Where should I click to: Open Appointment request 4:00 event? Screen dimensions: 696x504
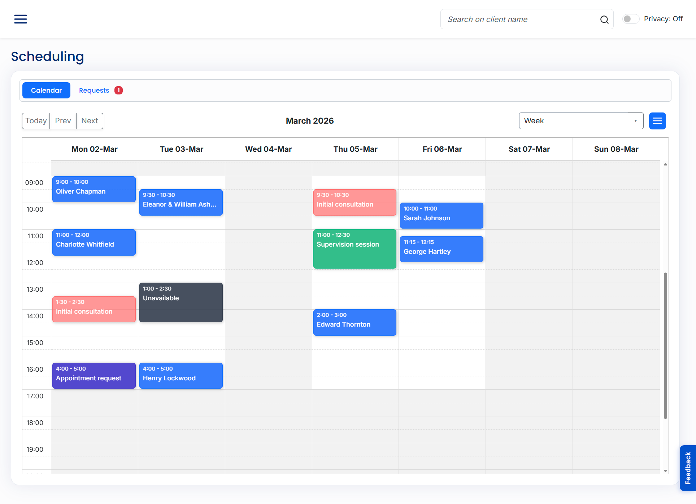pyautogui.click(x=94, y=376)
